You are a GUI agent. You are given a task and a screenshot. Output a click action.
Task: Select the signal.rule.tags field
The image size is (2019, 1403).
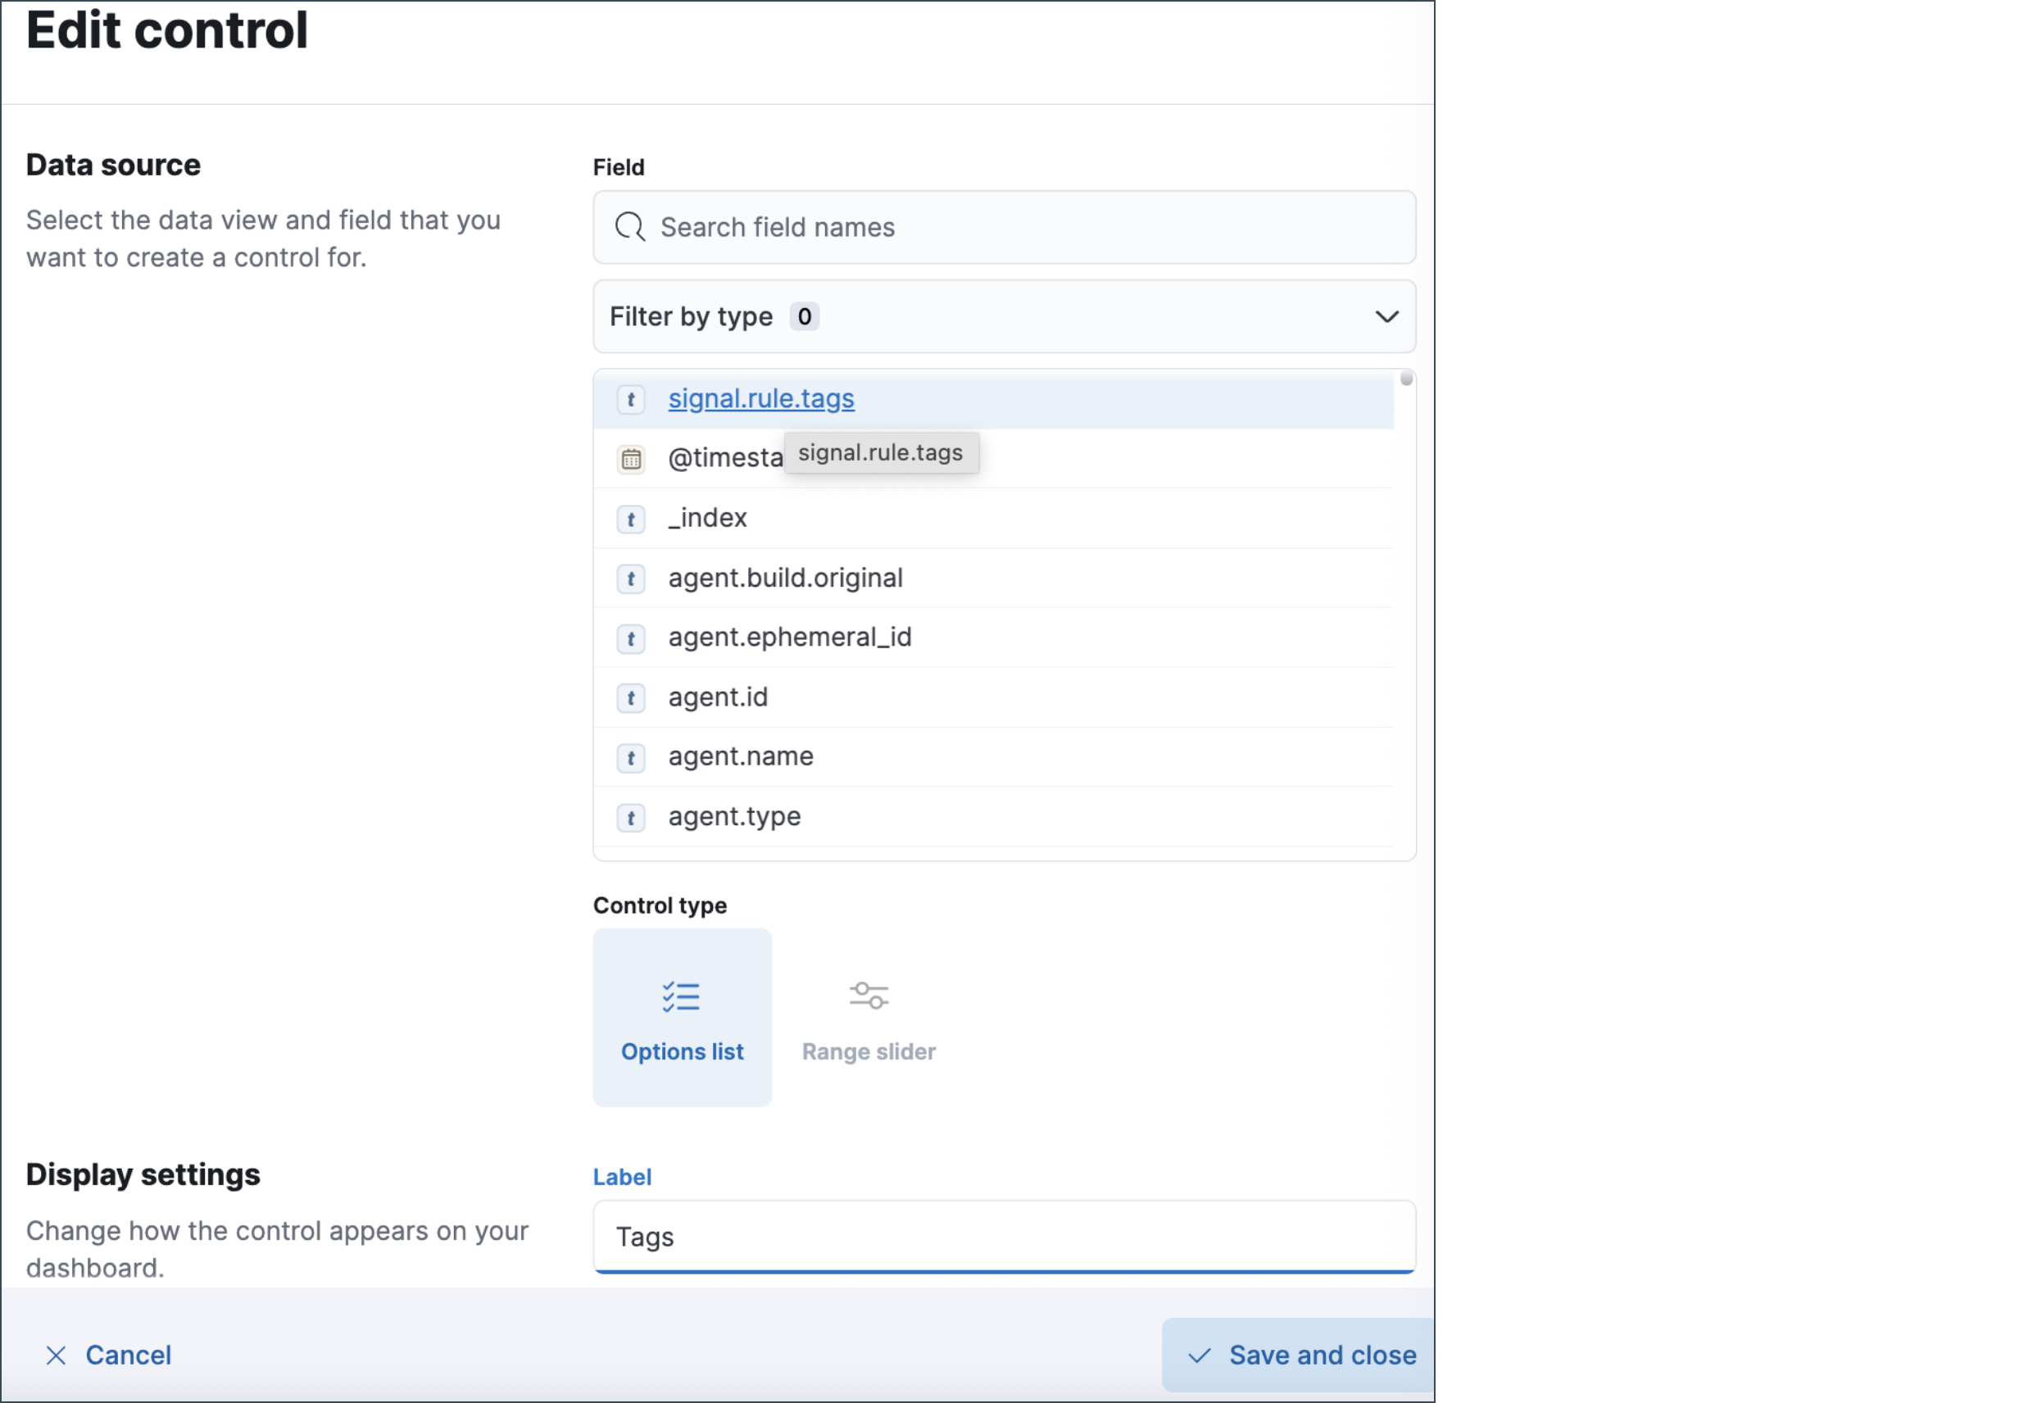click(760, 398)
